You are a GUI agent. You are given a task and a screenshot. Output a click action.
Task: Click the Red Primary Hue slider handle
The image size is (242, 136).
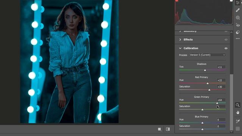pos(208,83)
